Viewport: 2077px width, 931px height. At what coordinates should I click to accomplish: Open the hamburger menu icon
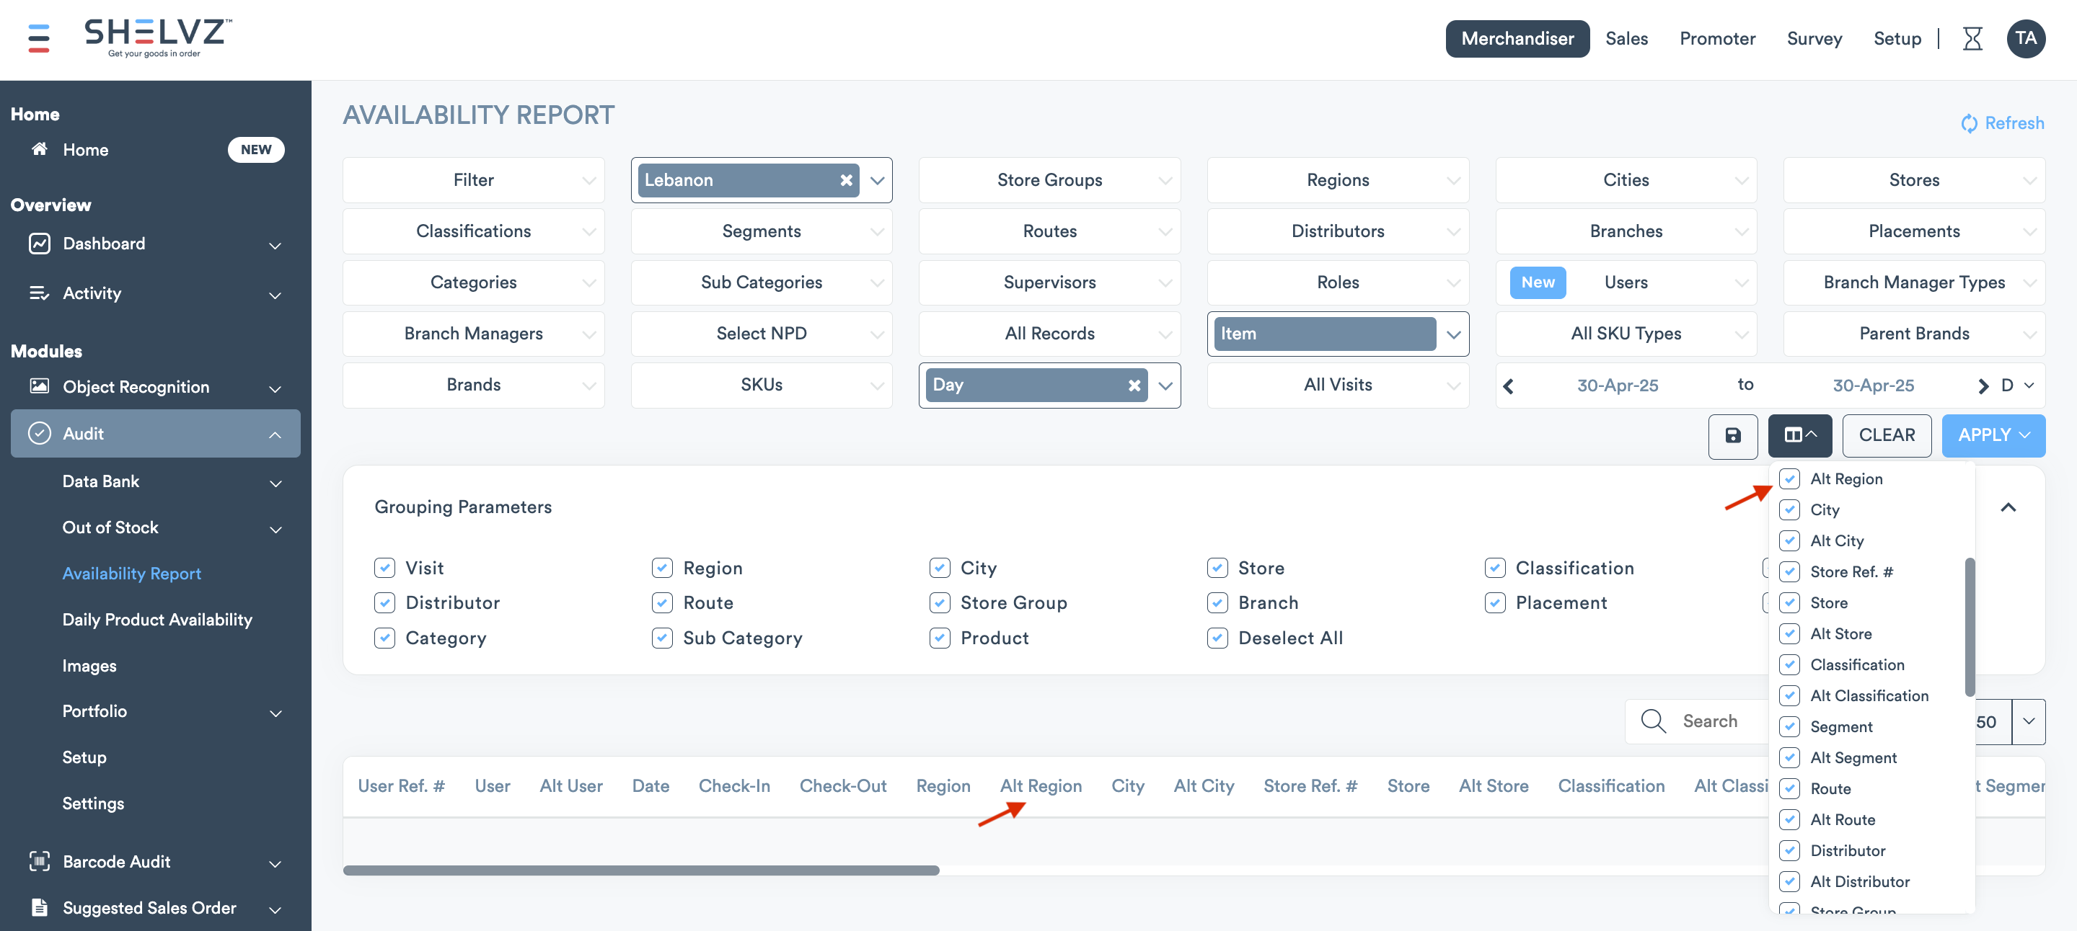coord(38,38)
